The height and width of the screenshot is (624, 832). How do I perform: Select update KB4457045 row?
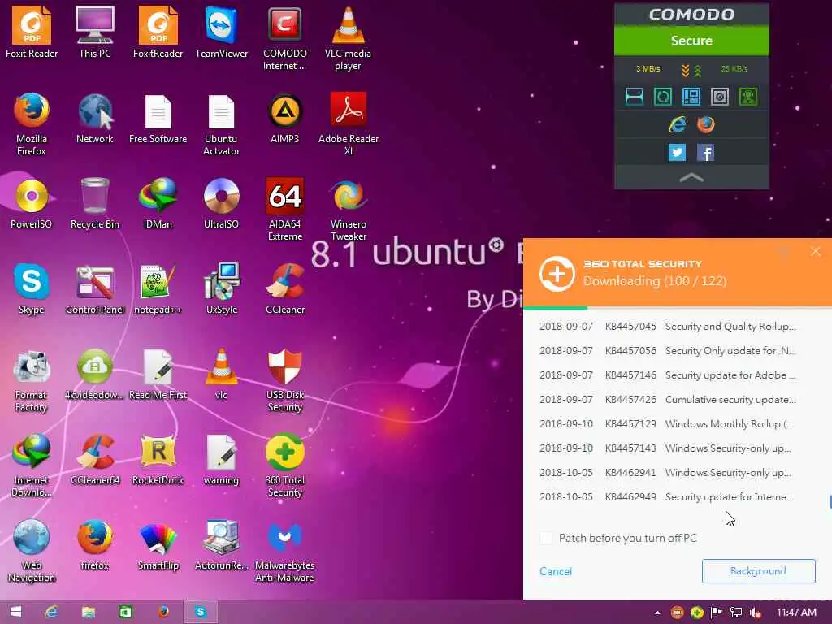[x=668, y=327]
